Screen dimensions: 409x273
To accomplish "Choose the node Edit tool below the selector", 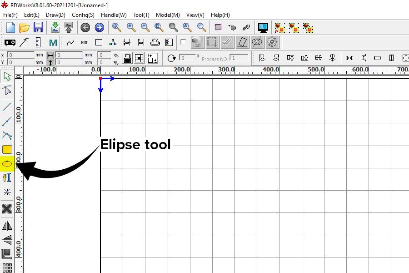I will point(7,91).
